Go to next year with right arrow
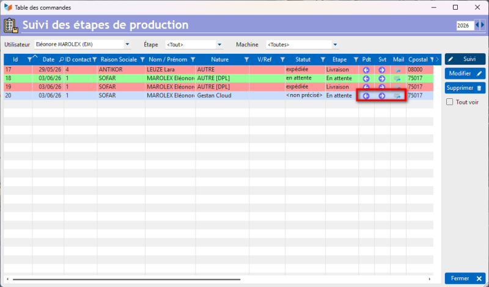Image resolution: width=489 pixels, height=287 pixels. pos(483,25)
